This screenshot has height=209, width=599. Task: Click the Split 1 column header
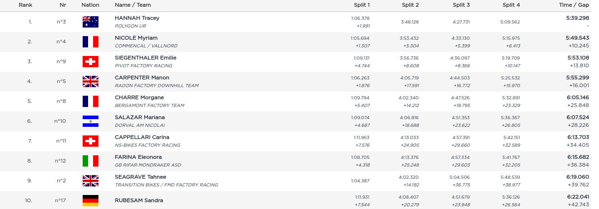coord(361,5)
